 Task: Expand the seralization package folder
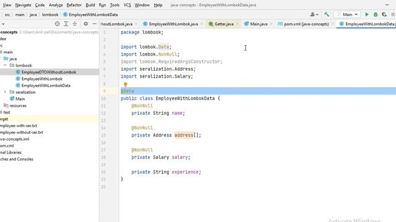5,92
